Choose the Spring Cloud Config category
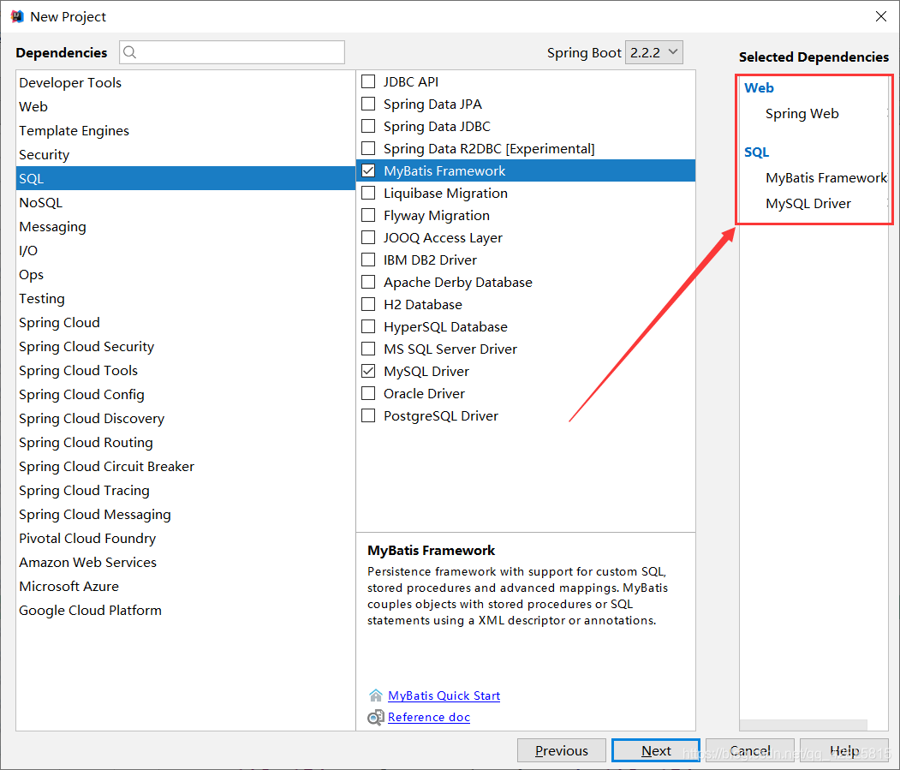Image resolution: width=900 pixels, height=770 pixels. [81, 395]
